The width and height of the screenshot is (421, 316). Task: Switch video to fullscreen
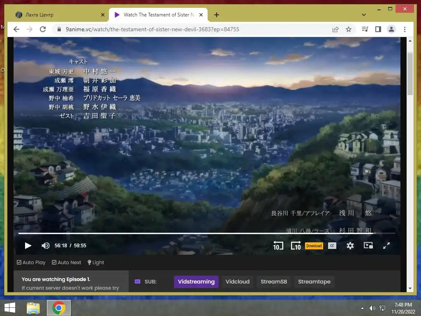tap(386, 246)
